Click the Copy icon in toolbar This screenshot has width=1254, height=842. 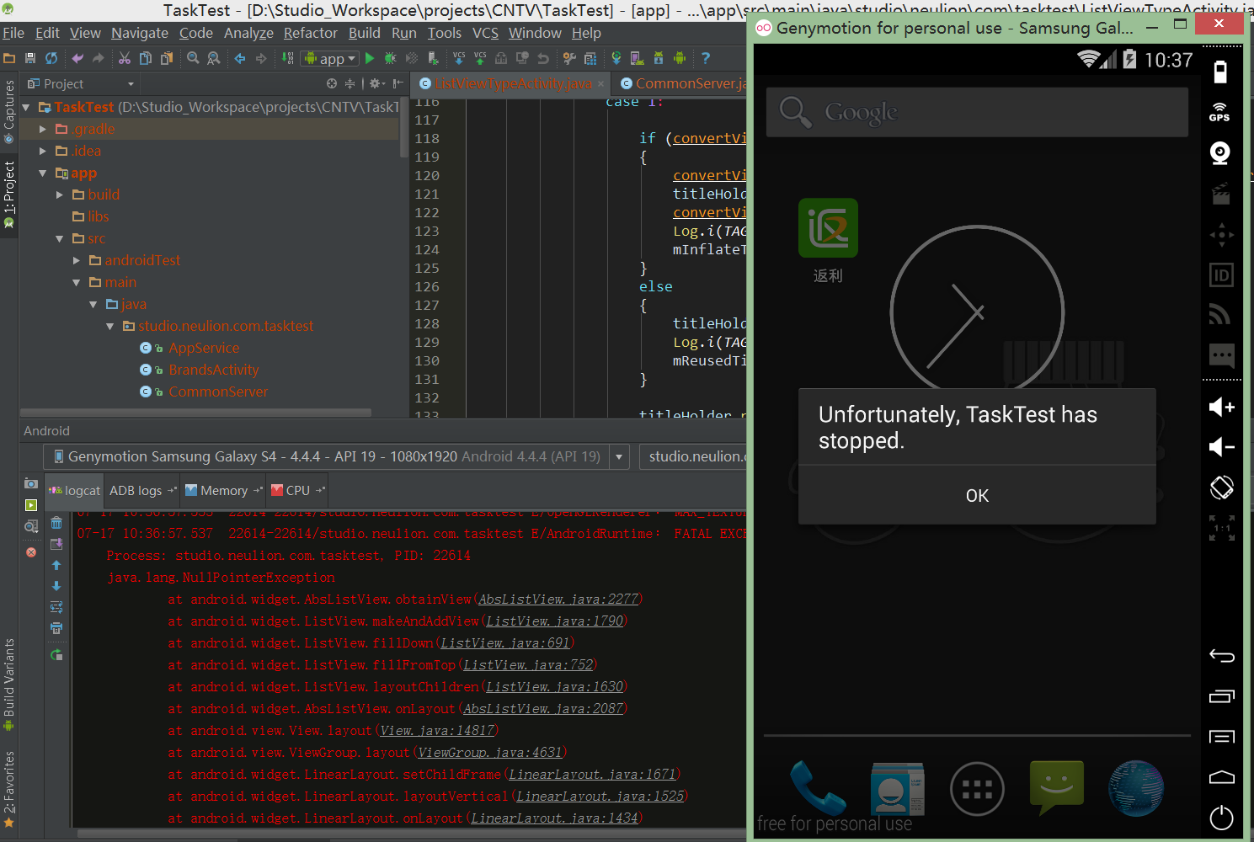click(x=146, y=58)
